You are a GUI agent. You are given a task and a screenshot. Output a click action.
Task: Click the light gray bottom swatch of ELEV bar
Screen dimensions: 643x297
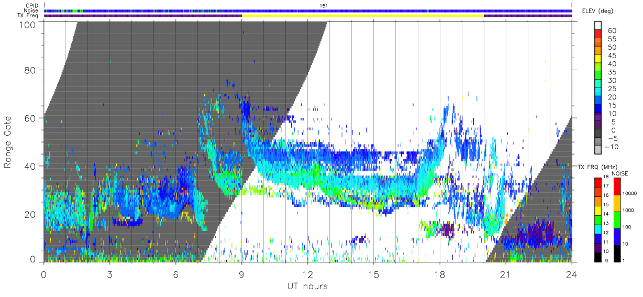[x=598, y=150]
